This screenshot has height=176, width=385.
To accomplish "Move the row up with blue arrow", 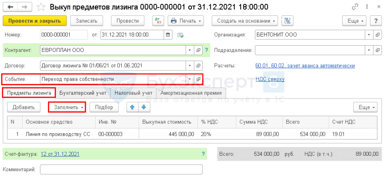I will pyautogui.click(x=132, y=107).
